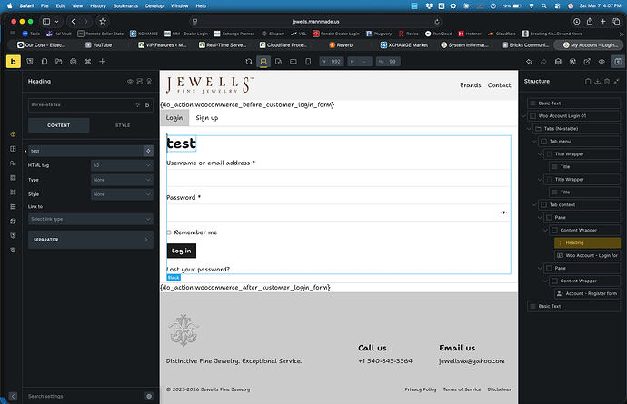Click box icon beside Tab menu row

543,142
